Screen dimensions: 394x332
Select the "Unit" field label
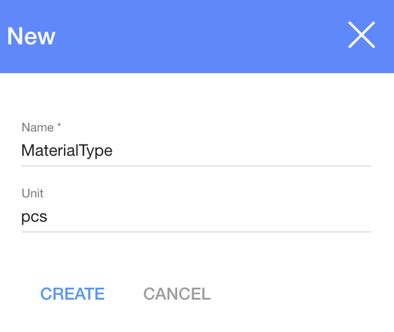[32, 193]
